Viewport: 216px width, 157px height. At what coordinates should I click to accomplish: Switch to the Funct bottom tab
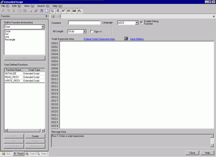pyautogui.click(x=19, y=154)
